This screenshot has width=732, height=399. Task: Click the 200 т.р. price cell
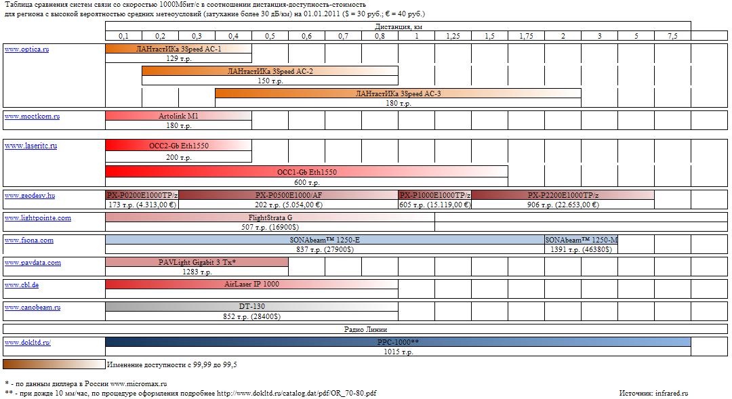click(x=178, y=157)
